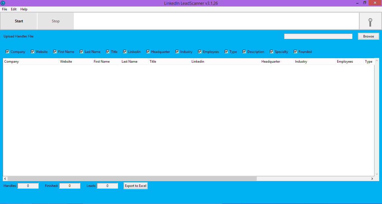
Task: Click the scroll down arrow in results table
Action: click(x=377, y=173)
